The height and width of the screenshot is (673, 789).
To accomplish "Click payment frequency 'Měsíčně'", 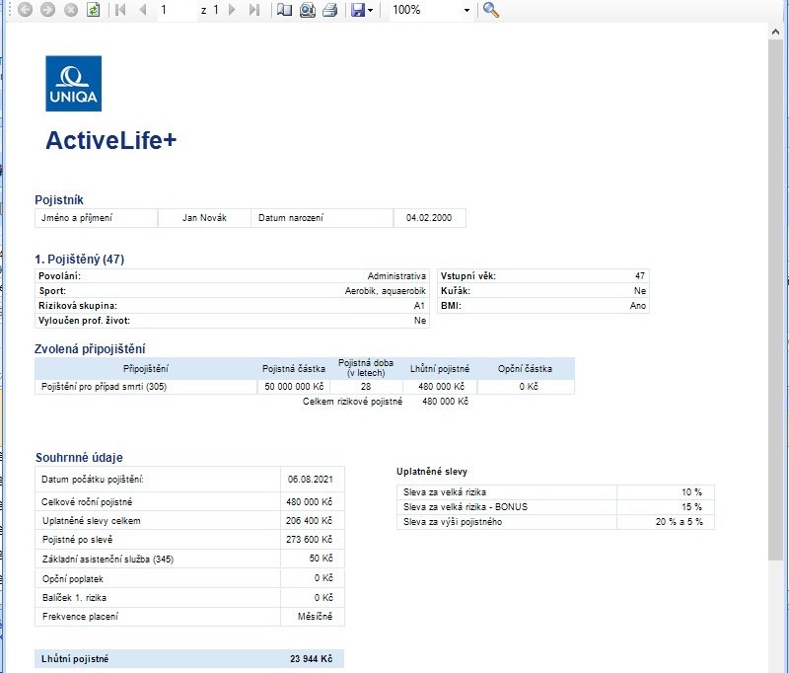I will [x=315, y=616].
